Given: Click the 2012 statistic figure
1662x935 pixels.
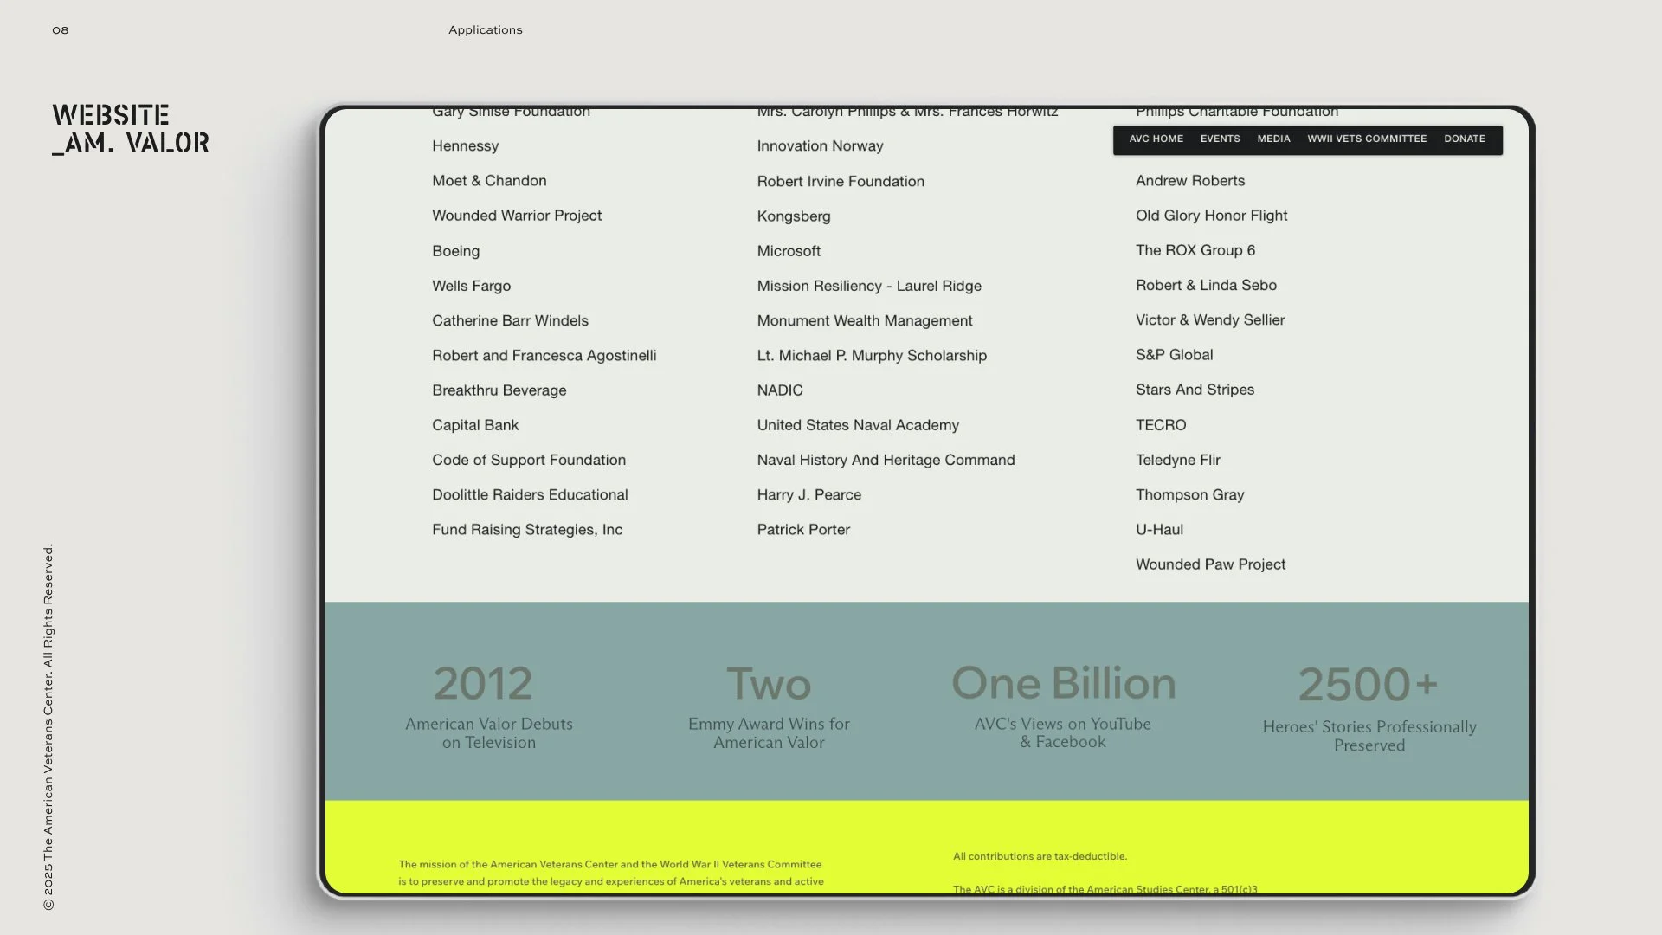Looking at the screenshot, I should (483, 684).
